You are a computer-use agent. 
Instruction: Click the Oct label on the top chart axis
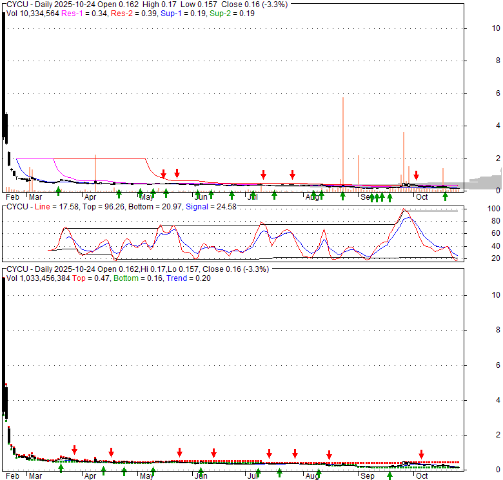[x=422, y=197]
